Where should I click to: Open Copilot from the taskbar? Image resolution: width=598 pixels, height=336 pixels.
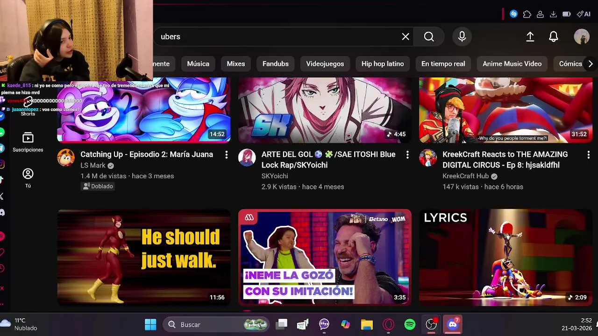point(345,324)
